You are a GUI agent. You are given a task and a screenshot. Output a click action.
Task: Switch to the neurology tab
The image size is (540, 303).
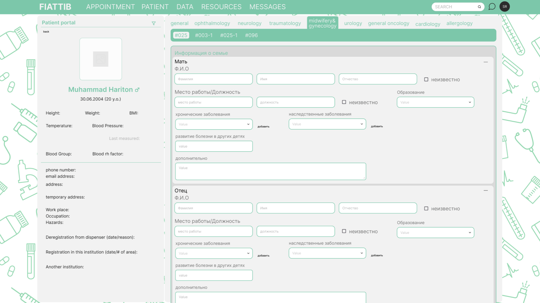click(x=250, y=23)
